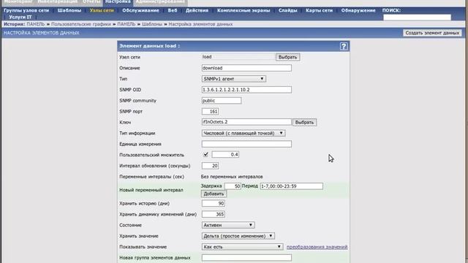Expand the Хранить значение dropdown
Viewport: 468px width, 263px height.
click(x=238, y=236)
